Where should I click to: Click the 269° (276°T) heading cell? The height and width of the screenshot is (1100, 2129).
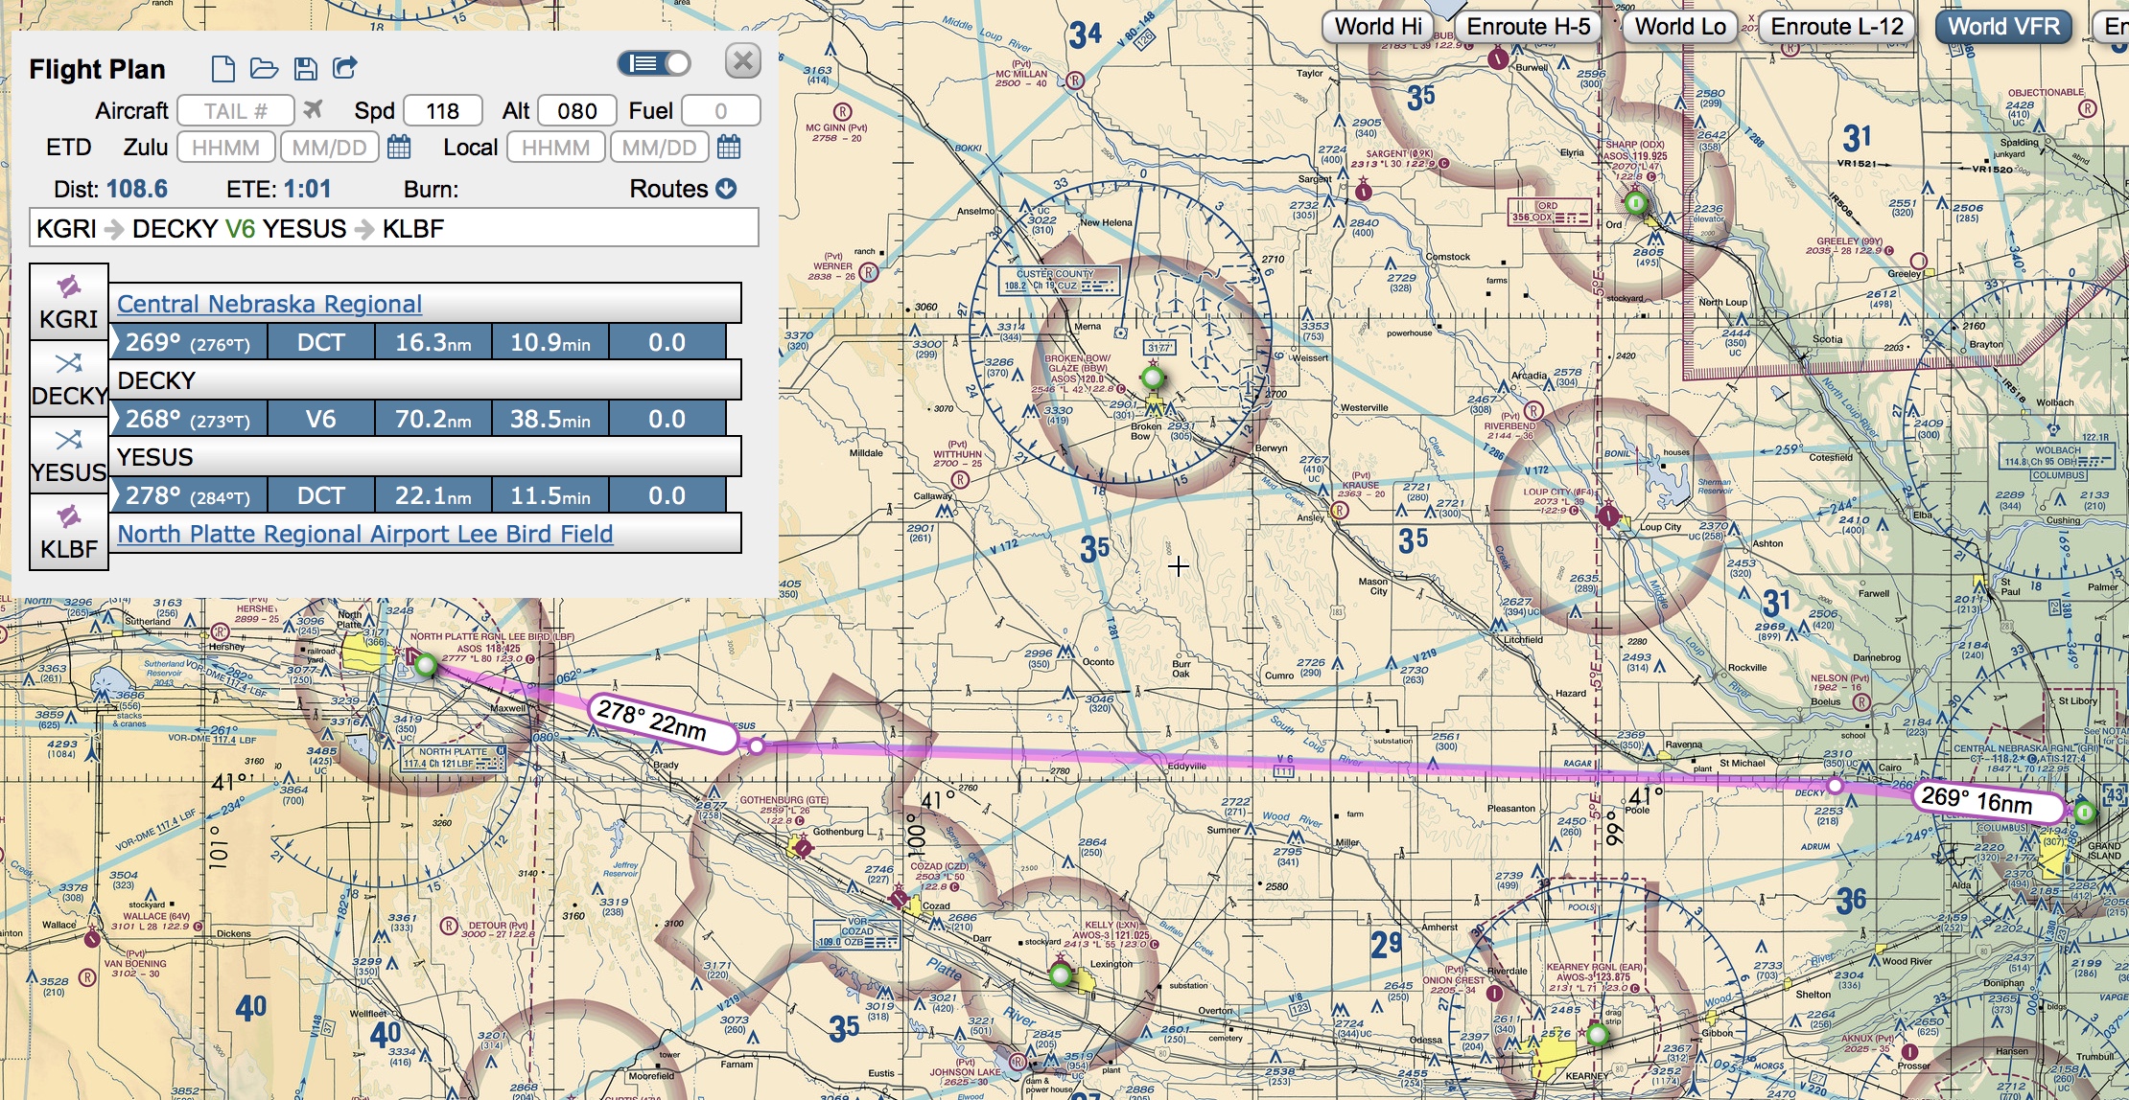pos(188,342)
